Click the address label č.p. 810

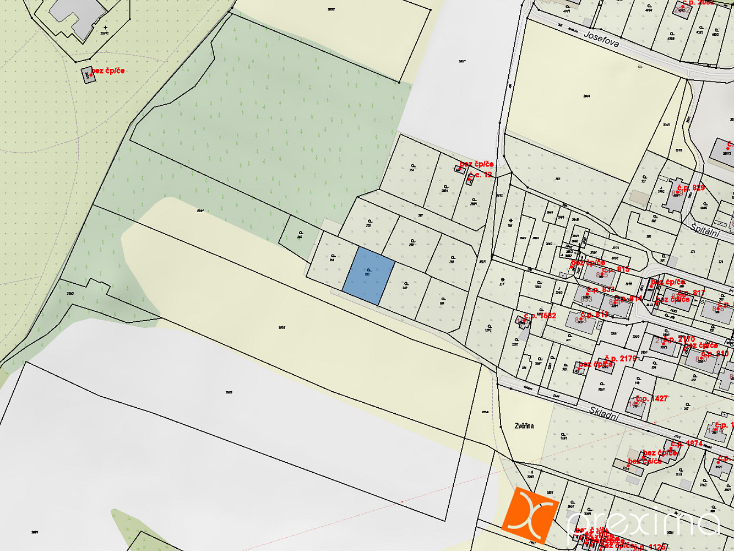(715, 353)
